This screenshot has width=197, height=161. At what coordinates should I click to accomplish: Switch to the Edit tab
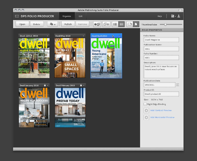[81, 16]
